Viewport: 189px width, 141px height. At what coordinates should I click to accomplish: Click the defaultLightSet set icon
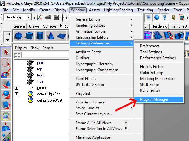[x=31, y=94]
